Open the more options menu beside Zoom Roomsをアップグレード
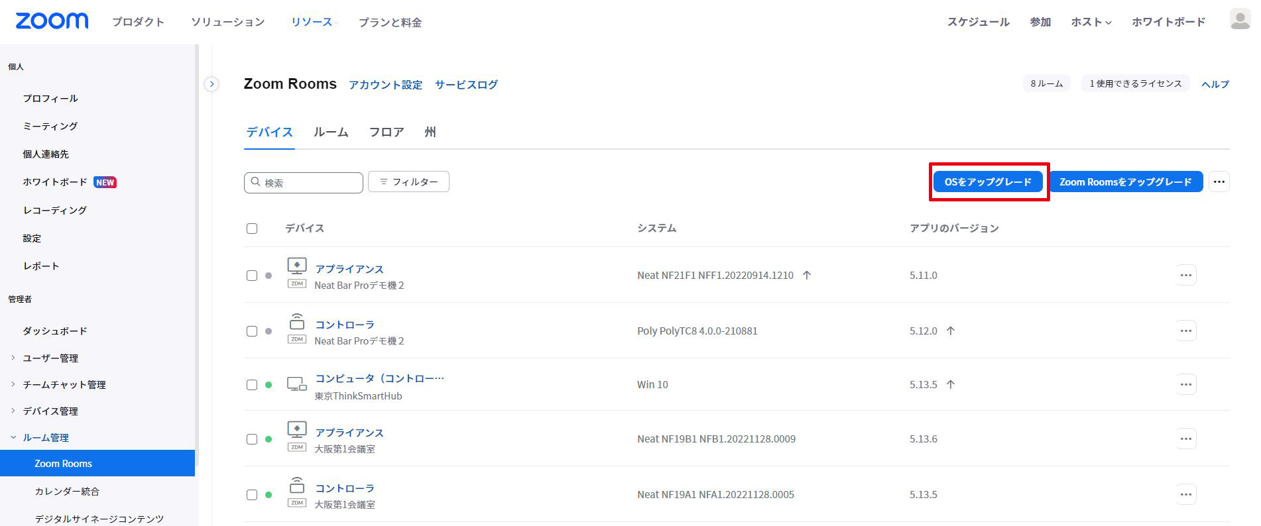The image size is (1261, 526). 1219,182
